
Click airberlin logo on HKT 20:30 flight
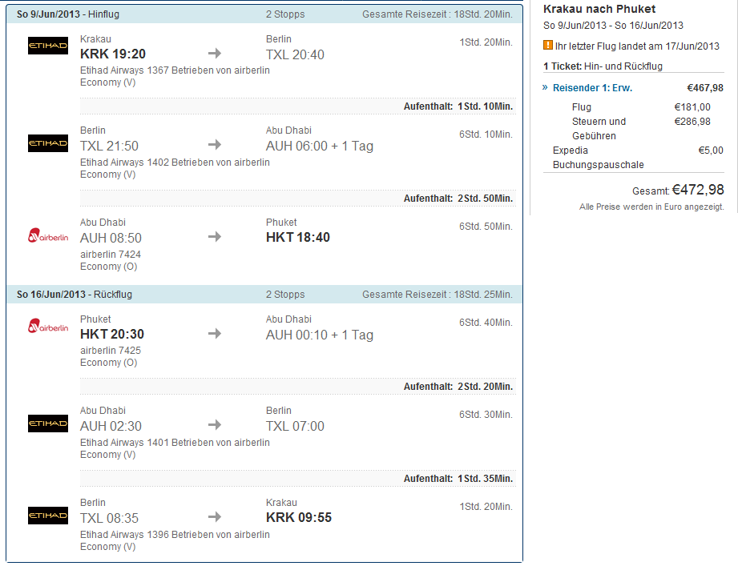pos(48,326)
